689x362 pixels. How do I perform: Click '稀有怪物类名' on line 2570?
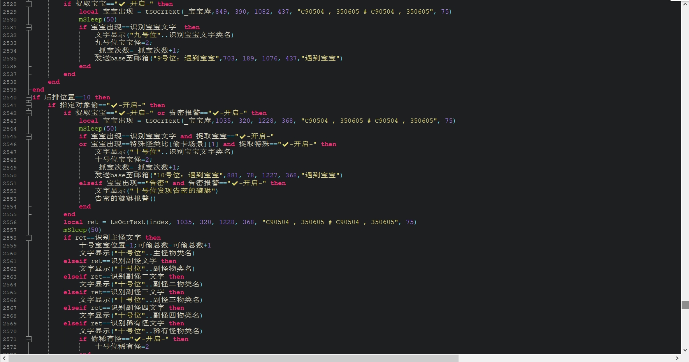pos(176,331)
